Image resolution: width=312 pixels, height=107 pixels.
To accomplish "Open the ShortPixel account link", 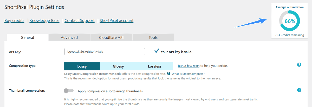I will (x=116, y=21).
